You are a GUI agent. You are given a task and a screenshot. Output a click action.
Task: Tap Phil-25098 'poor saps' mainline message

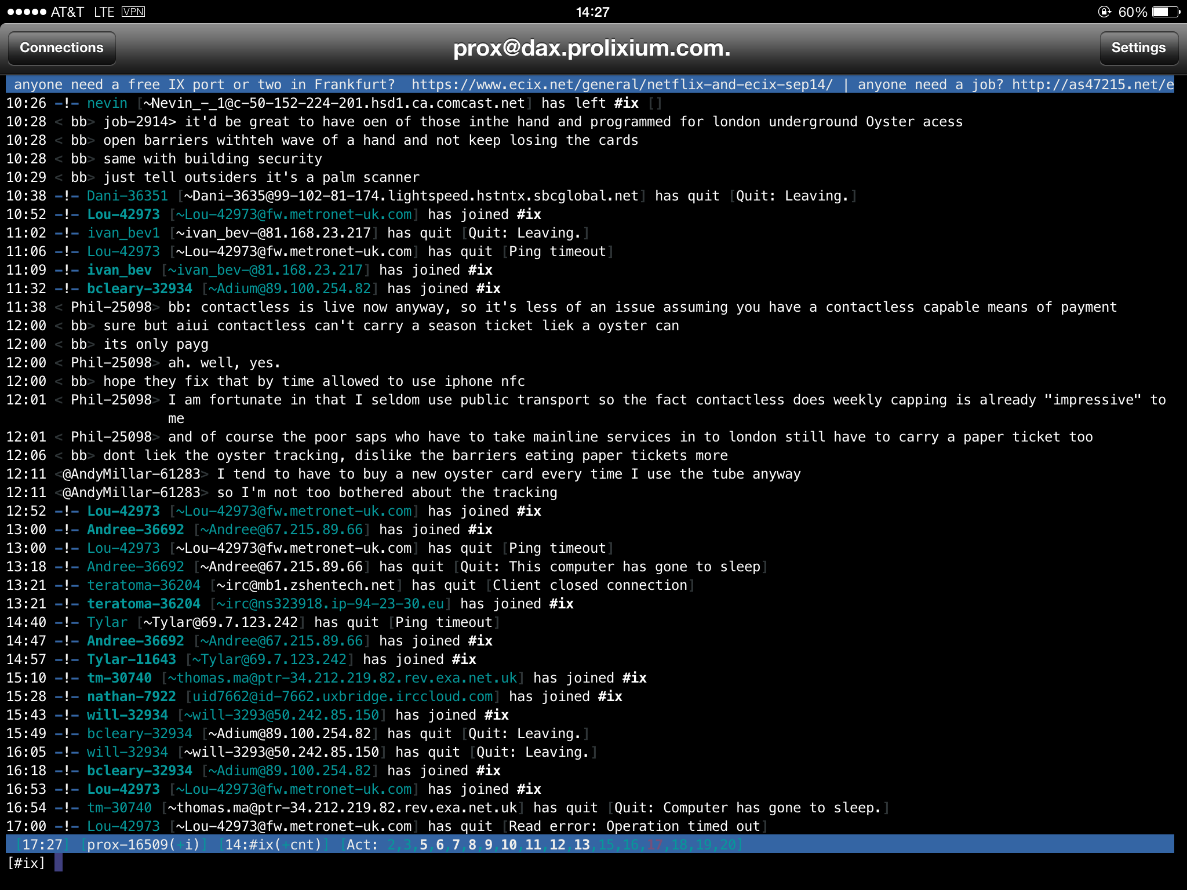point(631,437)
